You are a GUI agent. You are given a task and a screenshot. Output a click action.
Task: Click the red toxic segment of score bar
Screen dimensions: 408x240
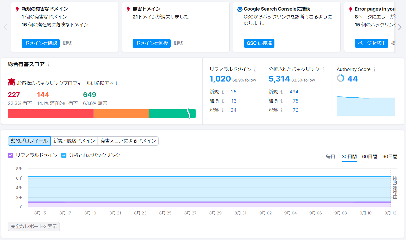click(50, 114)
